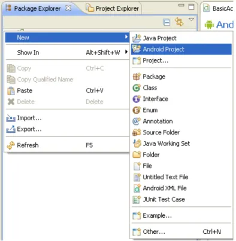This screenshot has width=236, height=241.
Task: Click the F5 shortcut text
Action: coord(89,145)
